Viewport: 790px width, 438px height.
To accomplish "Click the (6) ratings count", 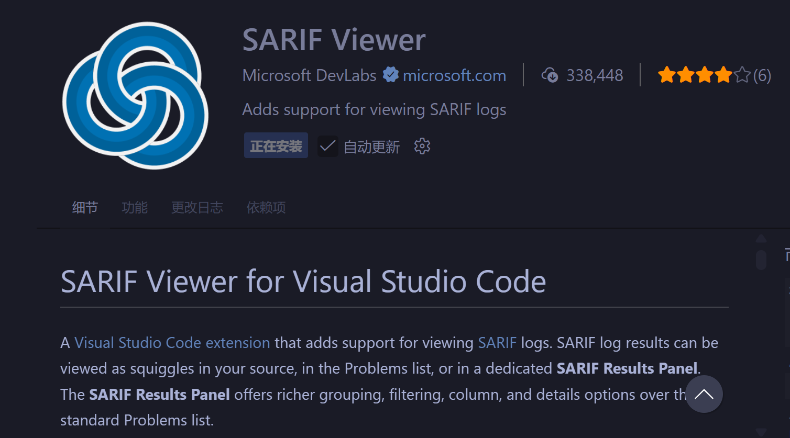I will pyautogui.click(x=762, y=76).
